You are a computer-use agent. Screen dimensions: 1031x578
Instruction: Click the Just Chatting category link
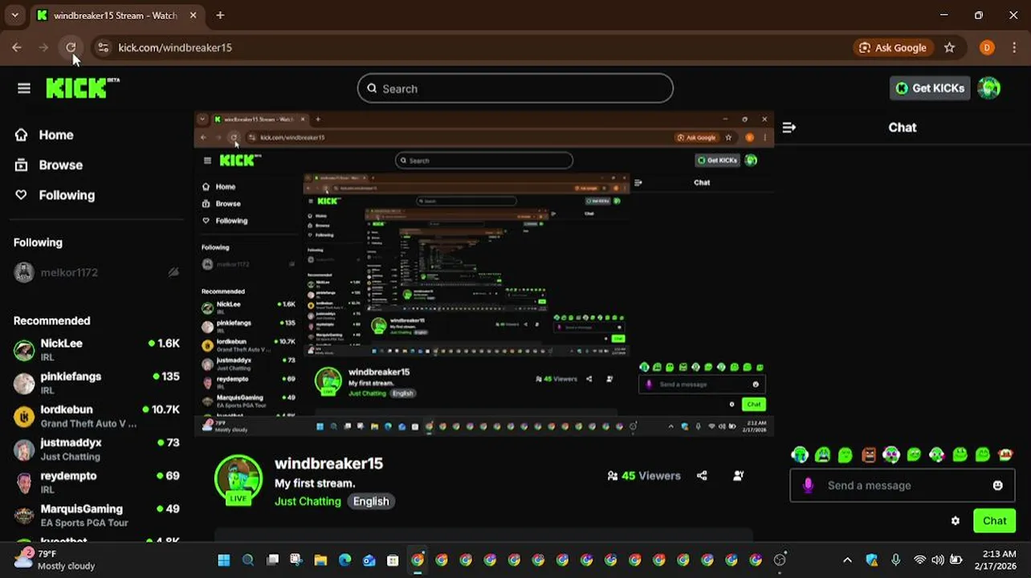(308, 501)
